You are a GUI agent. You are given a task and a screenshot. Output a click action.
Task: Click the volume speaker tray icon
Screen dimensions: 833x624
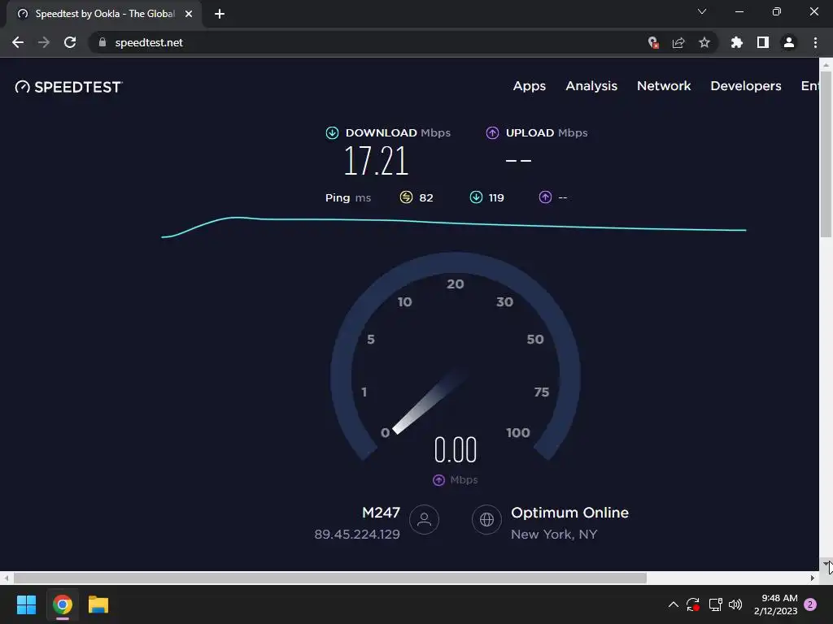pos(735,604)
